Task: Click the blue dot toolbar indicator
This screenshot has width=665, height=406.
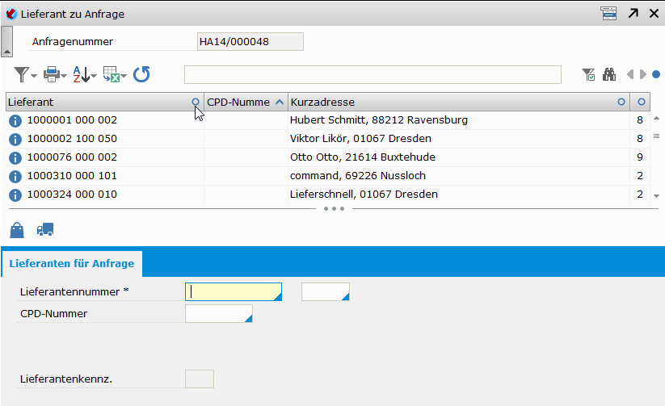Action: 656,74
